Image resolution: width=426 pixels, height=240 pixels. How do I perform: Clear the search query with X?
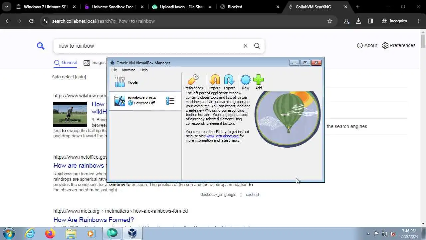(x=246, y=46)
